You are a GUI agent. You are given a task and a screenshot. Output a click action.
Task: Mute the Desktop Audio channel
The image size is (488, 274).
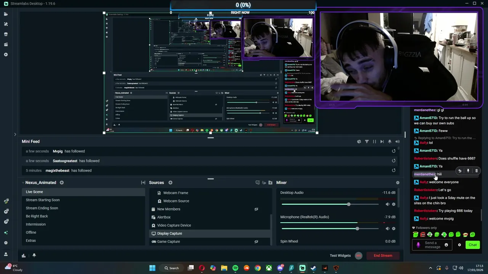387,204
